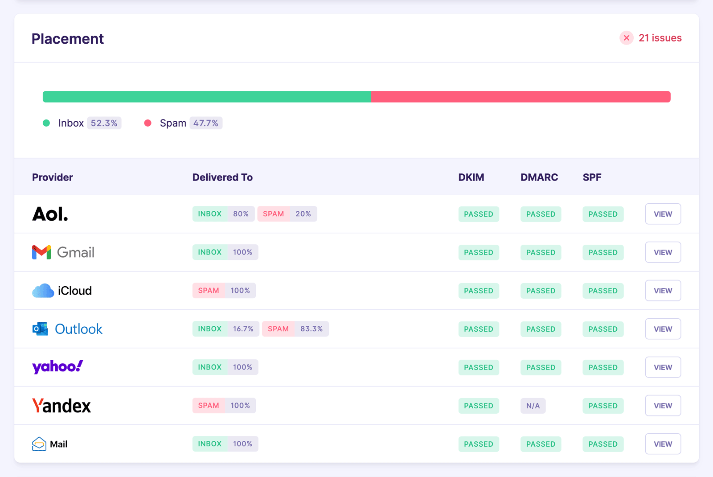Click the red spam portion of progress bar

[521, 97]
